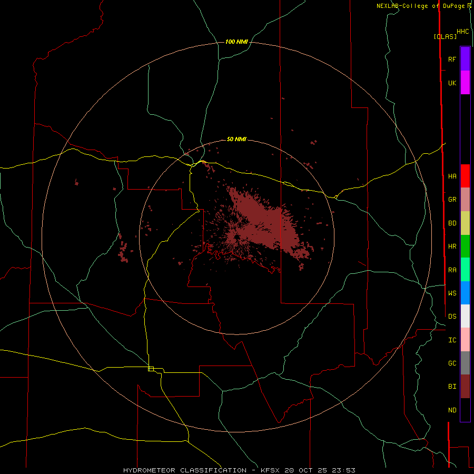This screenshot has width=474, height=474.
Task: Click the RA legend label
Action: click(x=452, y=270)
